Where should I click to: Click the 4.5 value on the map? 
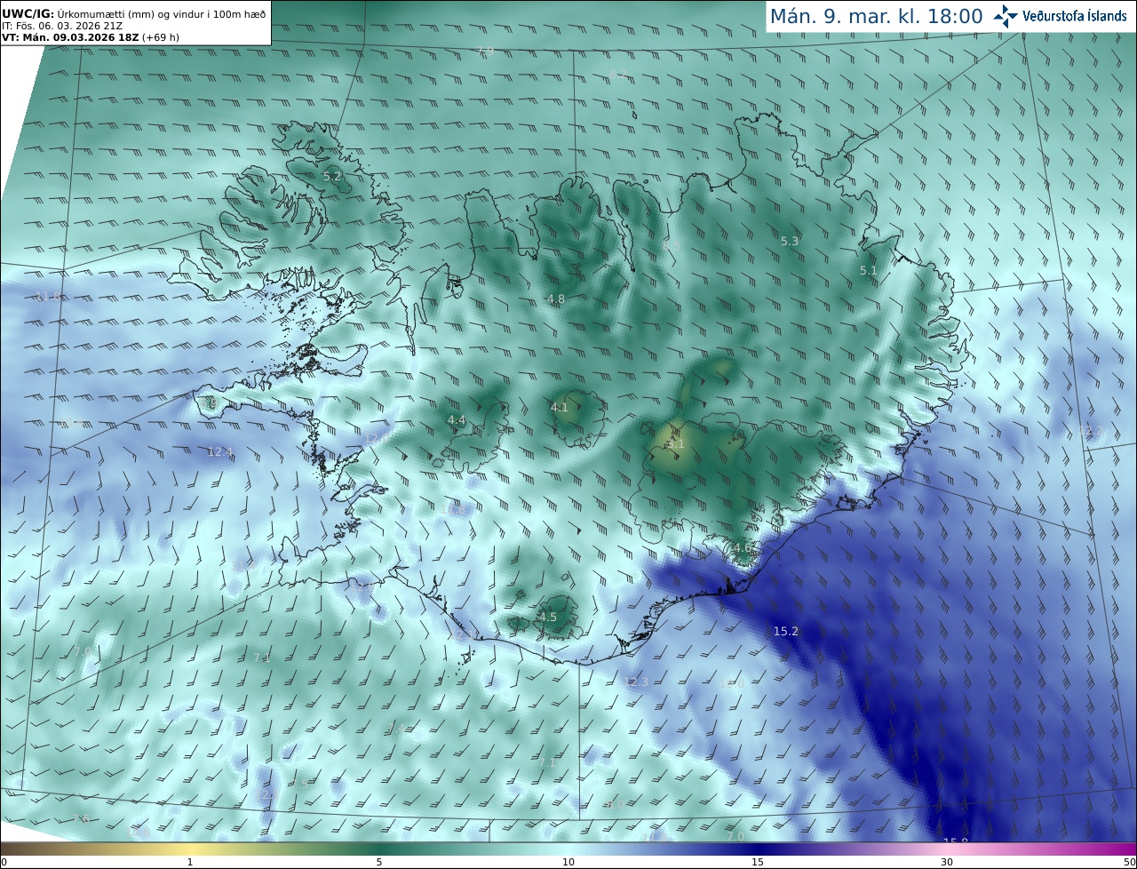coord(548,617)
